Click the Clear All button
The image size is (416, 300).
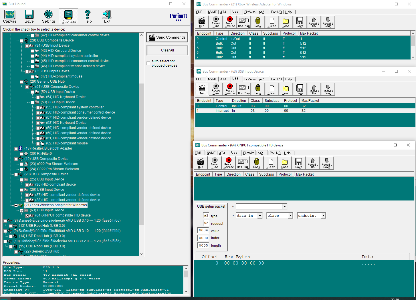click(167, 50)
